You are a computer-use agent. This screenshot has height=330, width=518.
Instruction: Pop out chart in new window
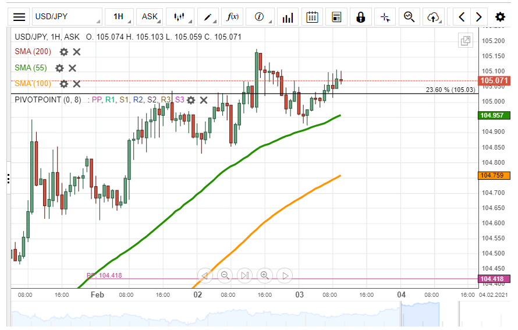point(466,41)
